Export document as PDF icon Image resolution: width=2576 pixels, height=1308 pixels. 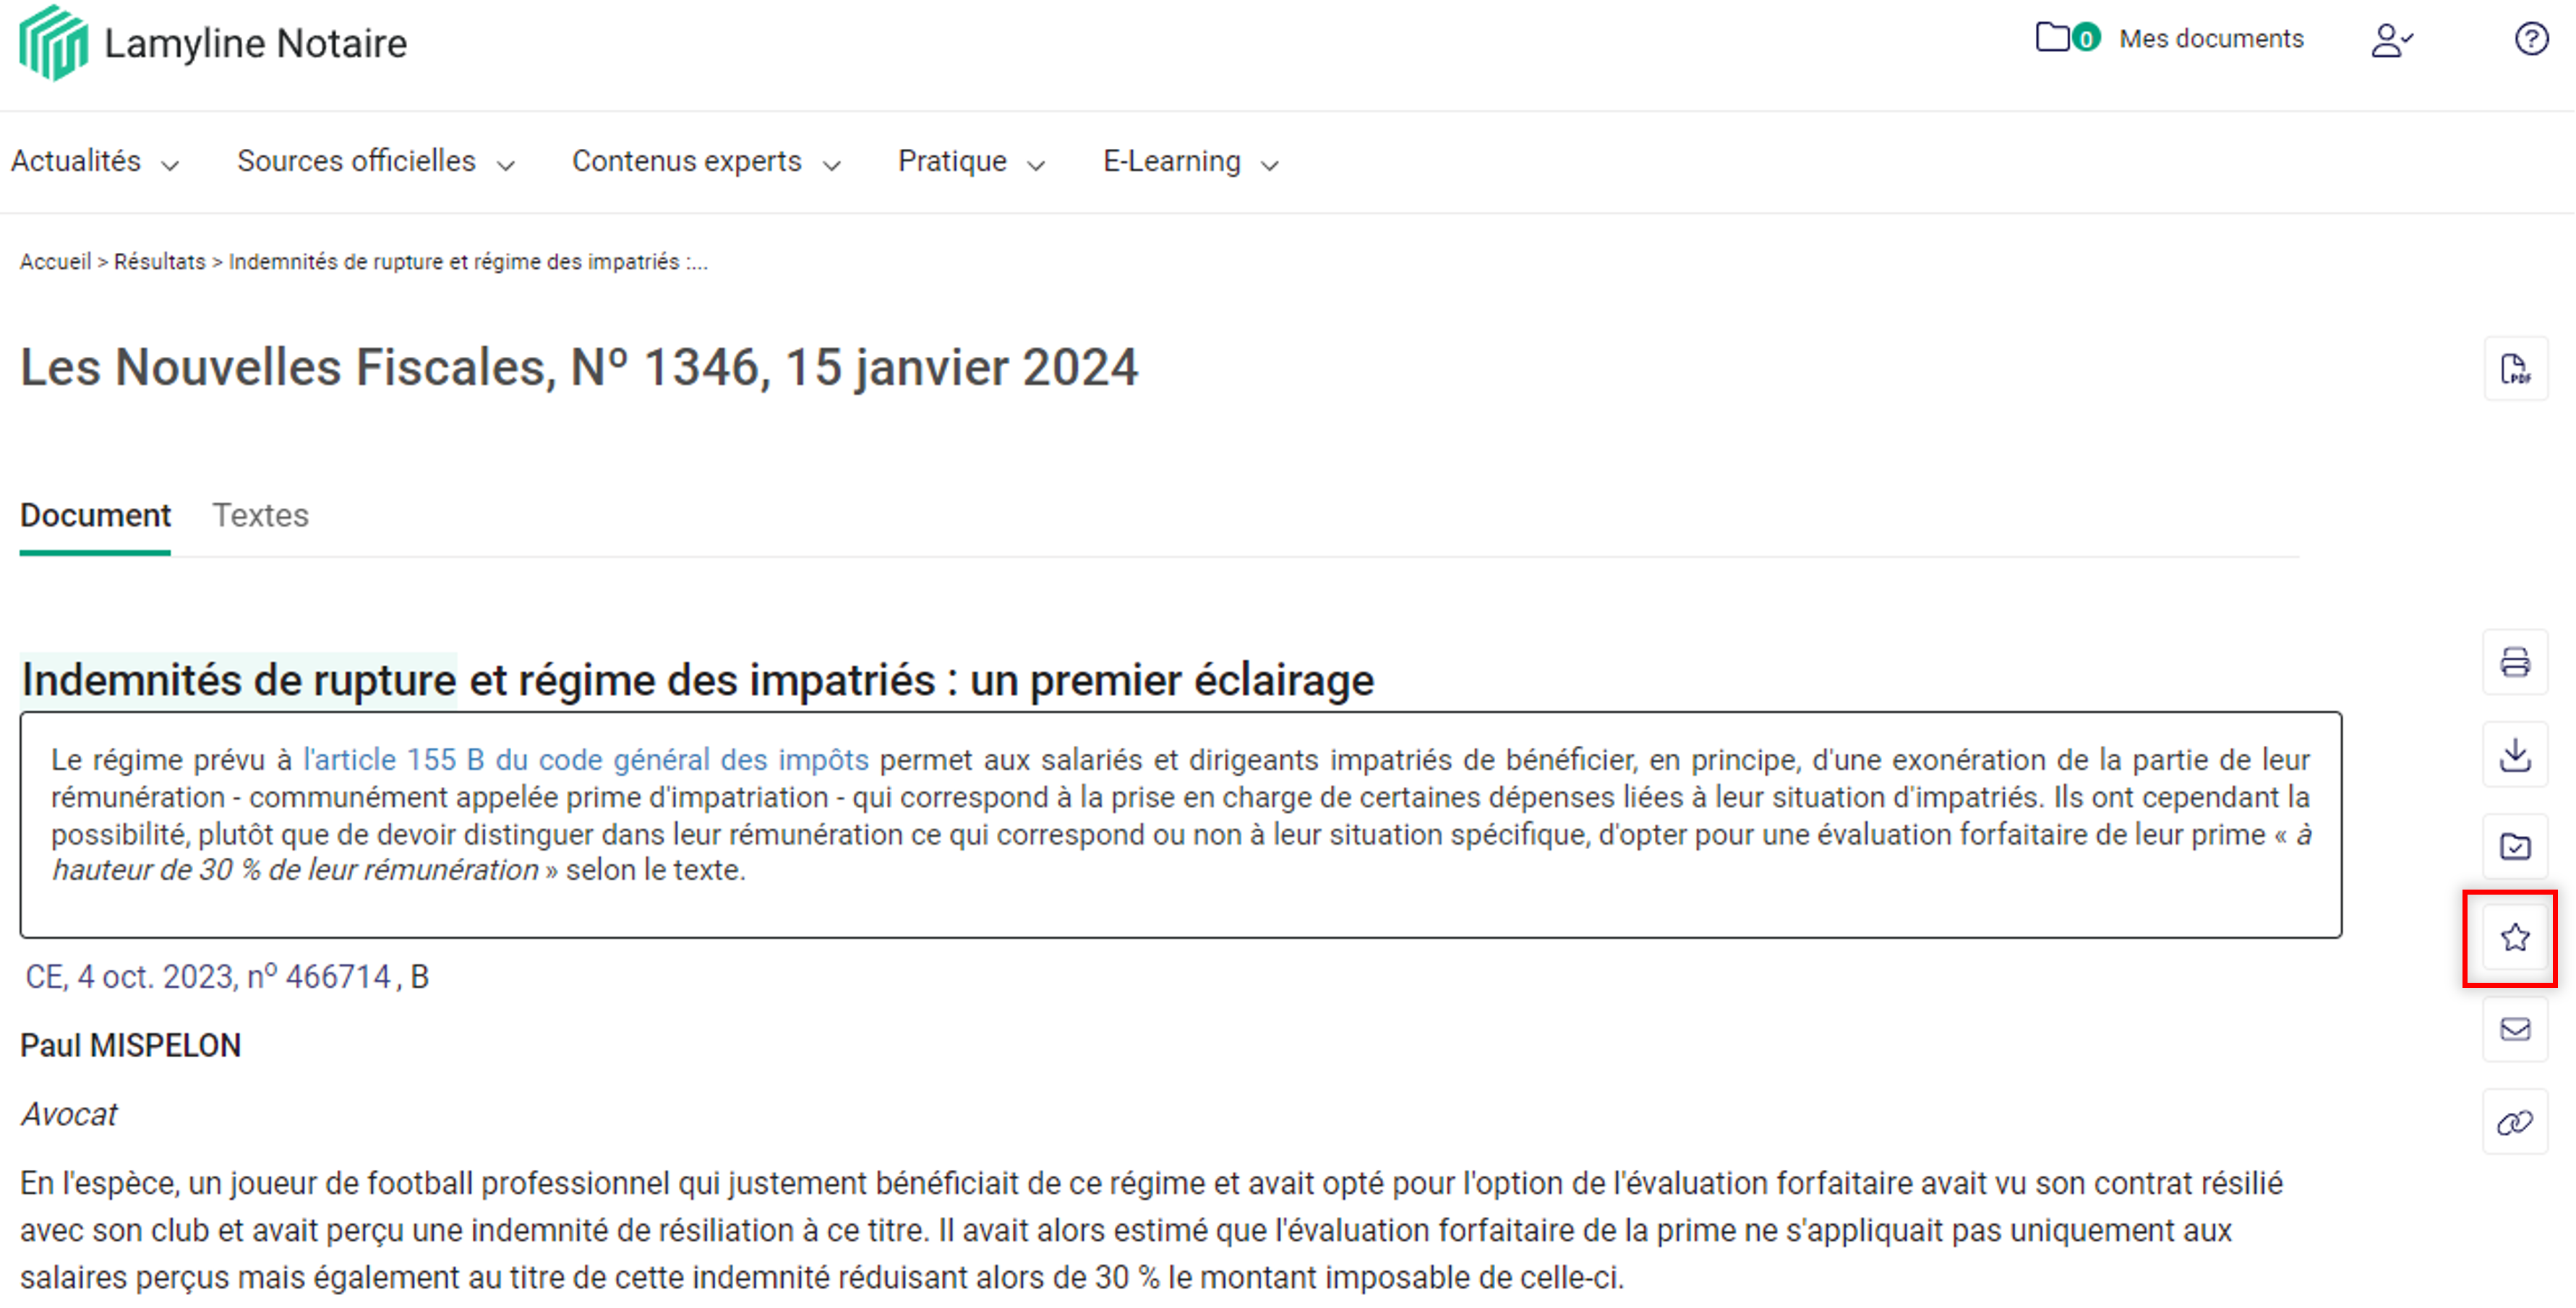tap(2515, 369)
